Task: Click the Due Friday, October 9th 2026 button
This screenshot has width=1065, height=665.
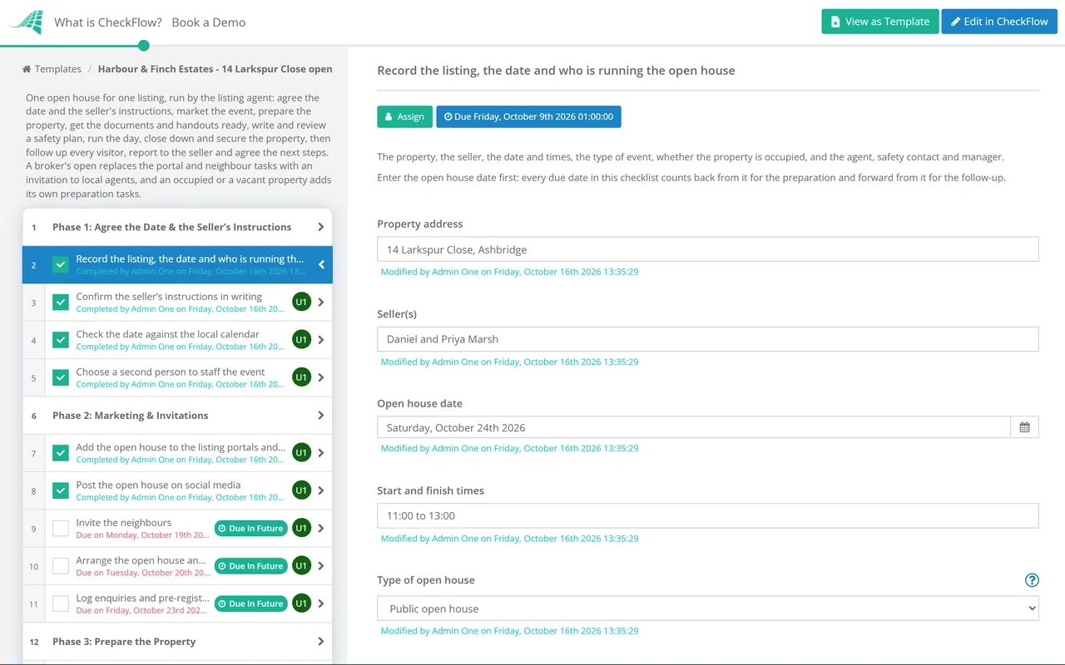Action: click(528, 116)
